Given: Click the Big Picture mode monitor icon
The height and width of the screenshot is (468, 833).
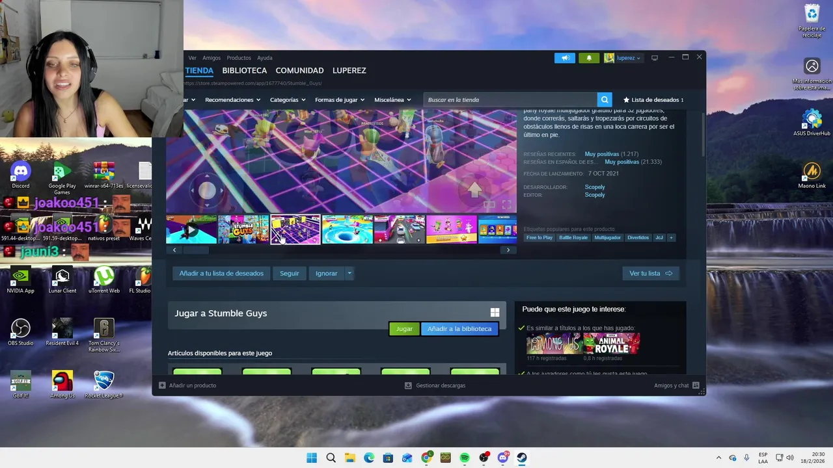Looking at the screenshot, I should 655,58.
